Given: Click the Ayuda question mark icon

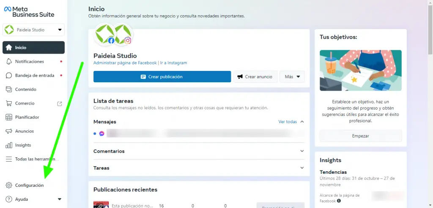Looking at the screenshot, I should click(x=9, y=199).
